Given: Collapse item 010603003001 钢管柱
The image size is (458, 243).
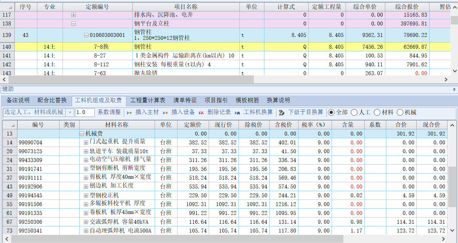Looking at the screenshot, I should [86, 35].
